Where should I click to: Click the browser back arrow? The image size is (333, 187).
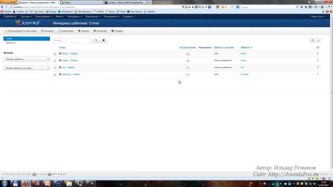tap(2, 7)
